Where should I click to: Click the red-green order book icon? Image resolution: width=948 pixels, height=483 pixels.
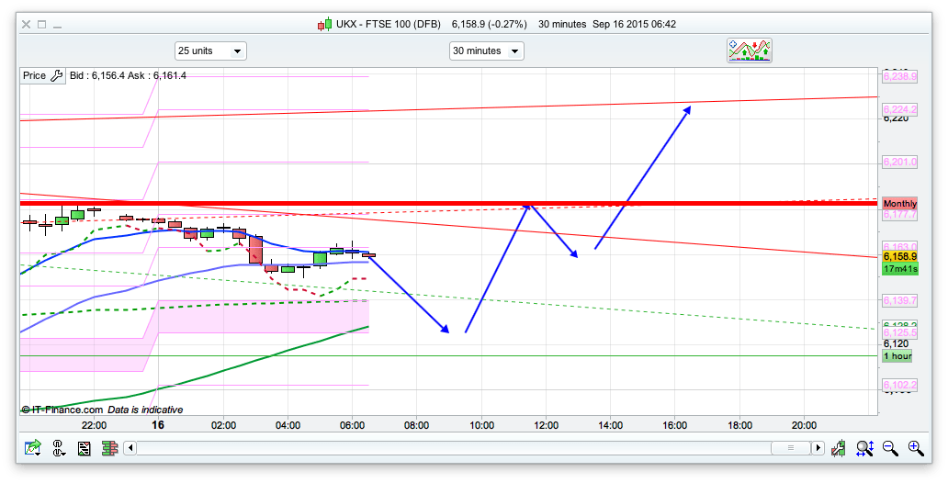[x=108, y=448]
